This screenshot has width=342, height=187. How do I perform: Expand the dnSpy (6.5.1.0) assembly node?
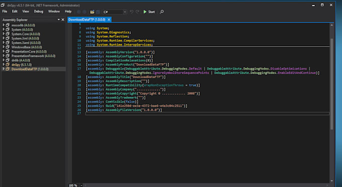[x=4, y=64]
